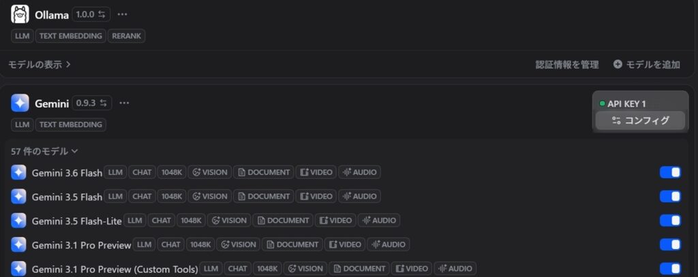Open the Gemini three-dot more menu
This screenshot has width=698, height=277.
124,103
